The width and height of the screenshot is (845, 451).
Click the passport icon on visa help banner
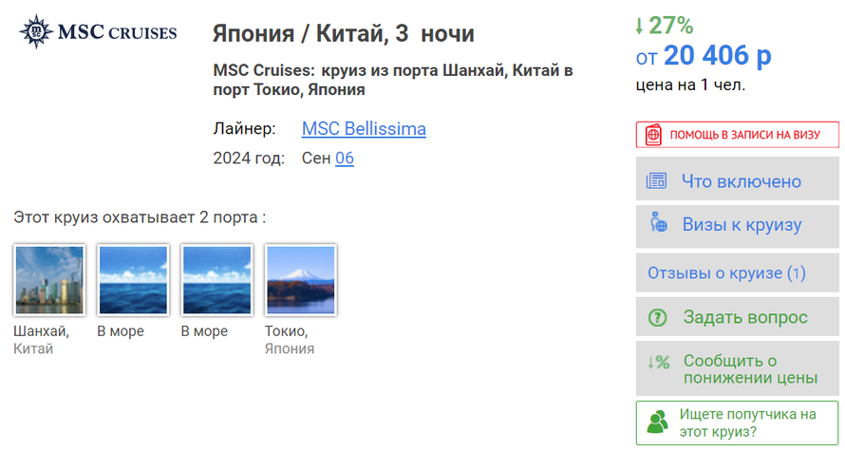pyautogui.click(x=653, y=135)
